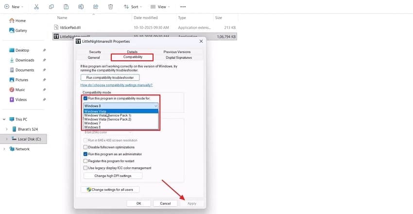Click the Windows 8 compatibility combo box
This screenshot has height=214, width=413.
[x=121, y=106]
